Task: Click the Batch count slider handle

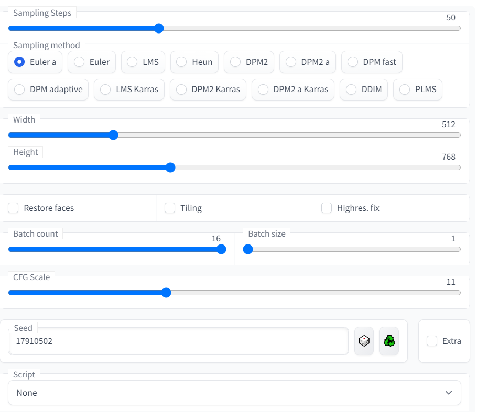Action: coord(221,249)
